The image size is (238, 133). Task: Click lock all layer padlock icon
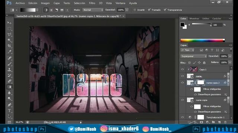point(204,62)
